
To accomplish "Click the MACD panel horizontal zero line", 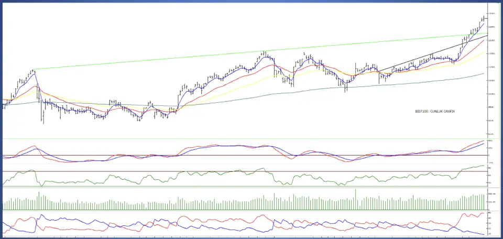I will (x=210, y=155).
